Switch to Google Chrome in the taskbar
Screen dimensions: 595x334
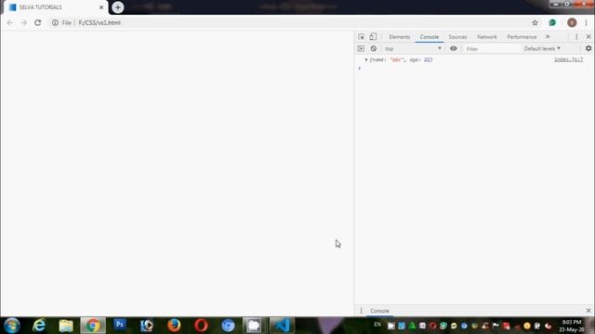coord(93,326)
